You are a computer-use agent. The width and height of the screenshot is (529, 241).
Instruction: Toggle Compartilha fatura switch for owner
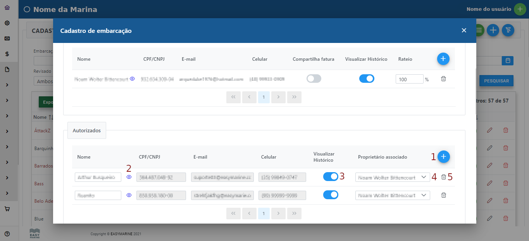tap(314, 79)
